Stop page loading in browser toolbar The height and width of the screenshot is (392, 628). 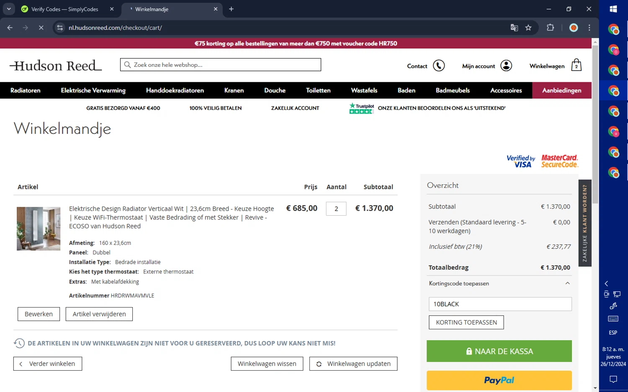[x=41, y=28]
